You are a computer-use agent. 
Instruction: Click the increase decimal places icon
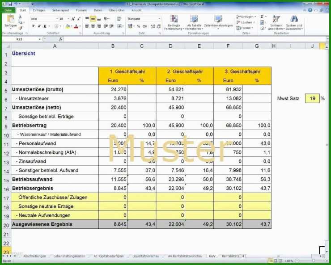(x=153, y=26)
